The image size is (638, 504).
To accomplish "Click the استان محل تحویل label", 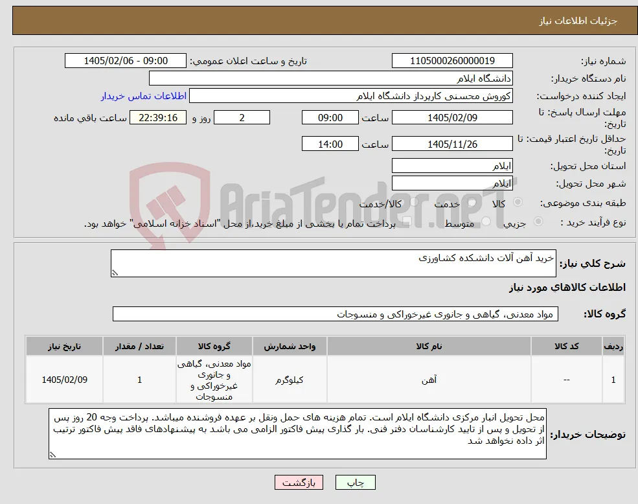I will click(x=588, y=166).
